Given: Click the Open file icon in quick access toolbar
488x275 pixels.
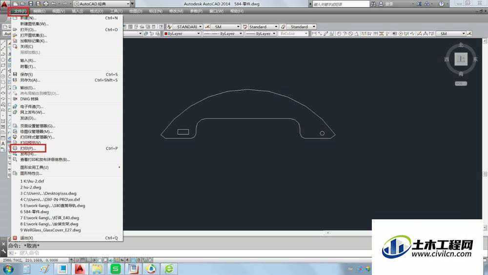Looking at the screenshot, I should pyautogui.click(x=23, y=4).
